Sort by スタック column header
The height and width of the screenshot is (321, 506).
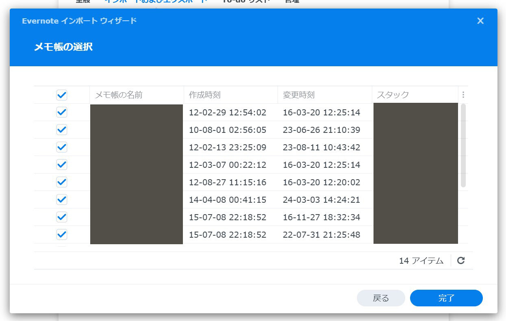click(x=415, y=95)
